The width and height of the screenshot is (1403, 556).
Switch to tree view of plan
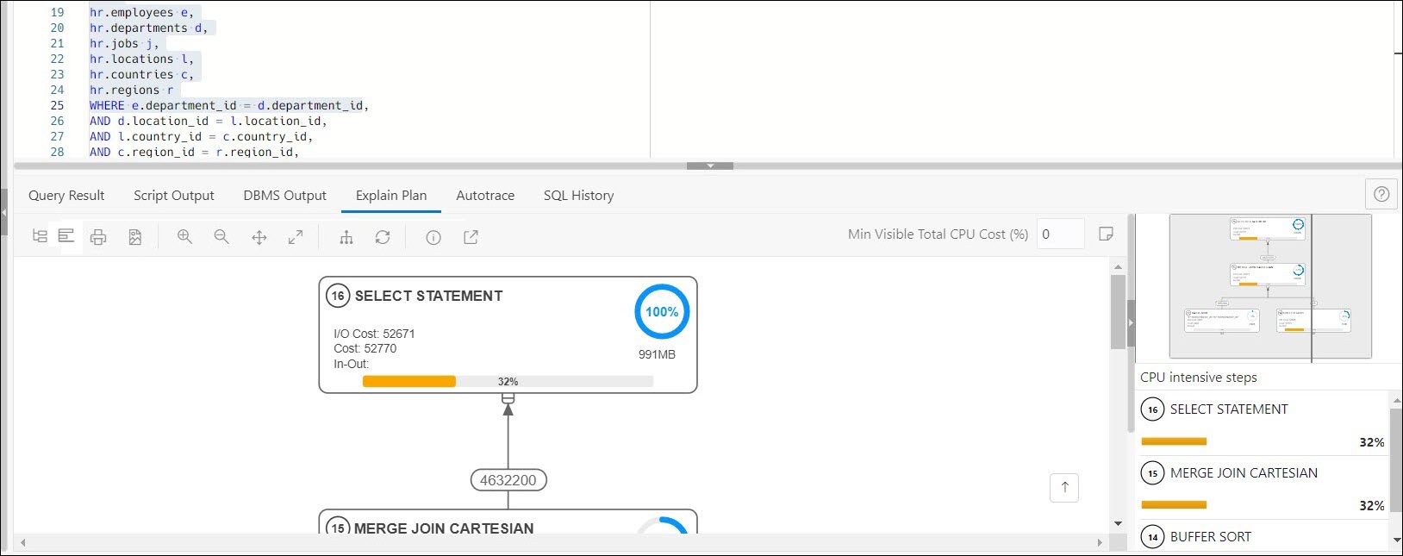pos(40,236)
